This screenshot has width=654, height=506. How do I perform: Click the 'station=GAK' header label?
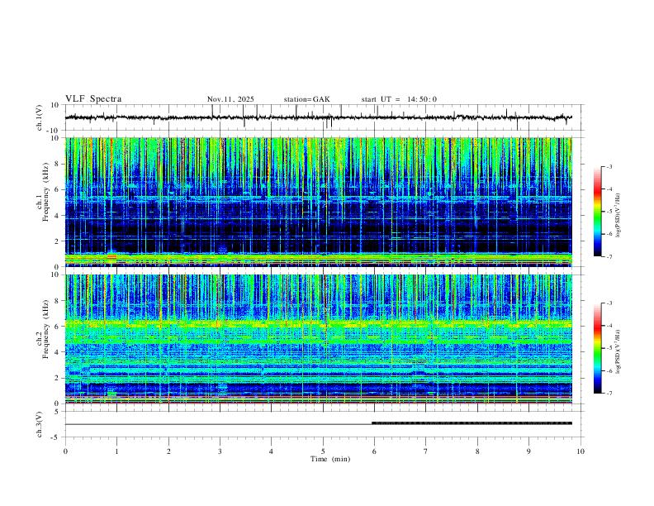tap(306, 99)
